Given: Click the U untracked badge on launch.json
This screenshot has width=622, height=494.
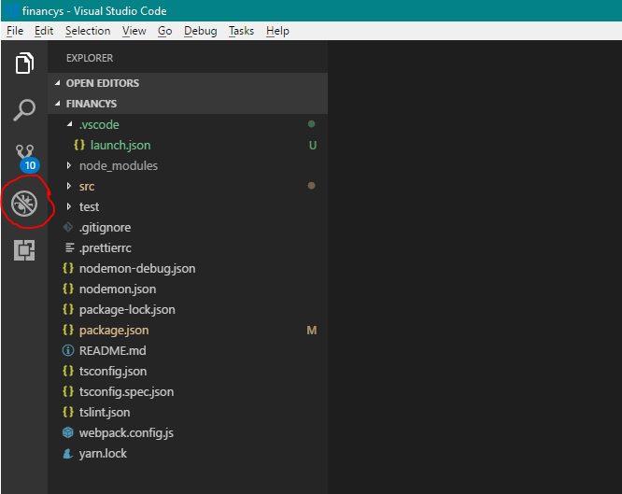Looking at the screenshot, I should 313,146.
